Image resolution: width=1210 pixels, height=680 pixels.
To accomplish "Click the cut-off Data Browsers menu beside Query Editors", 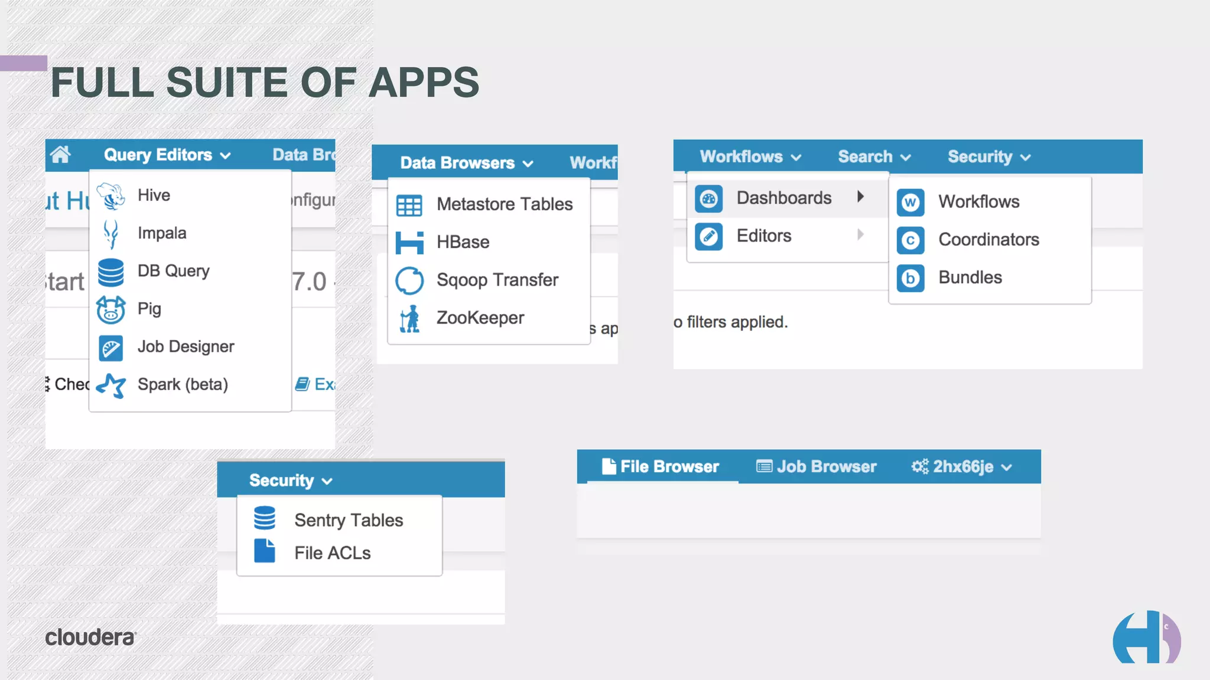I will (x=304, y=155).
